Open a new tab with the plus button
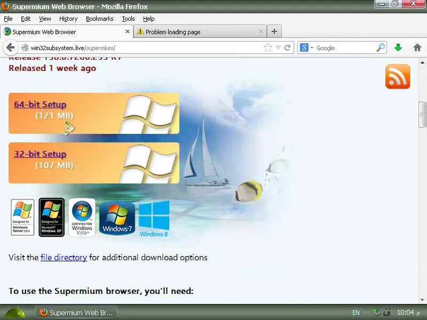Viewport: 427px width, 320px height. (274, 31)
